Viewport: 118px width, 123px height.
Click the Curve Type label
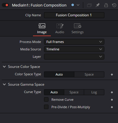click(32, 92)
